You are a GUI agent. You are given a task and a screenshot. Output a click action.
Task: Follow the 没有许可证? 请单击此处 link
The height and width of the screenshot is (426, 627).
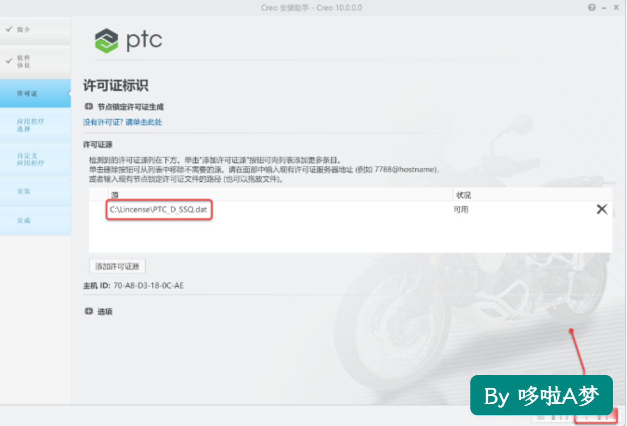tap(123, 122)
